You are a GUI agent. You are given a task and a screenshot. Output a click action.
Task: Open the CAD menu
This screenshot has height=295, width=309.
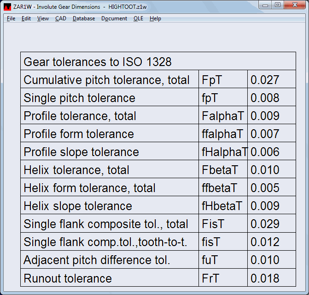point(60,18)
